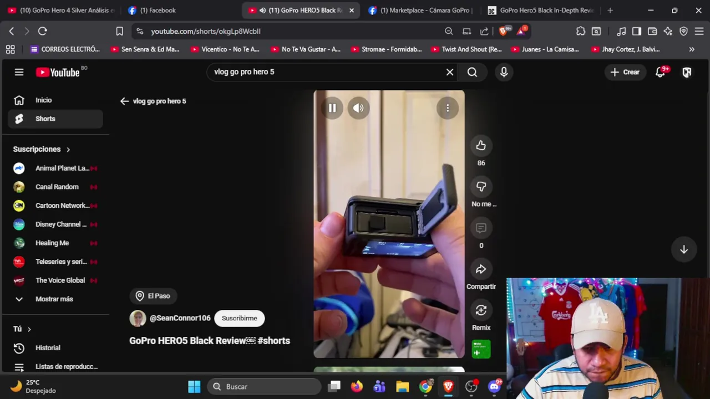Image resolution: width=710 pixels, height=399 pixels.
Task: Subscribe to @SeanConnor106 via Suscribirme
Action: (240, 318)
